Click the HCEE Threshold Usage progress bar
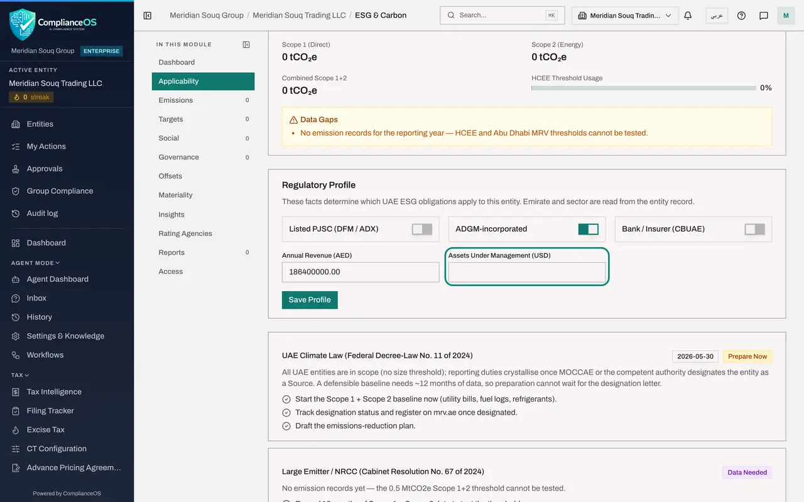The image size is (804, 502). (x=644, y=88)
